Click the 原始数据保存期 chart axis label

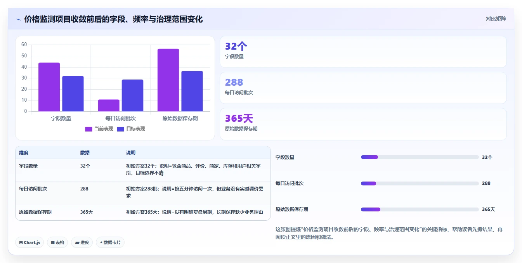click(180, 118)
